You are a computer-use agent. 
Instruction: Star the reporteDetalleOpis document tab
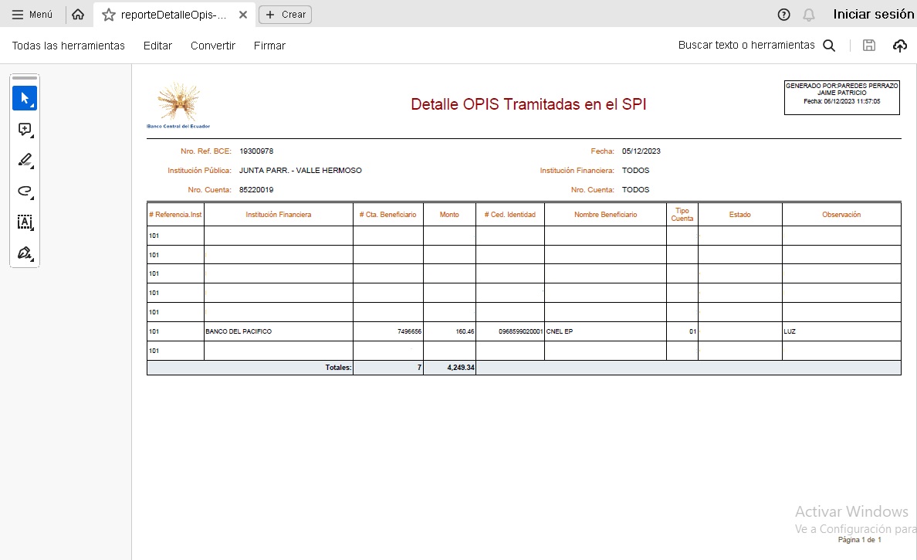click(109, 15)
